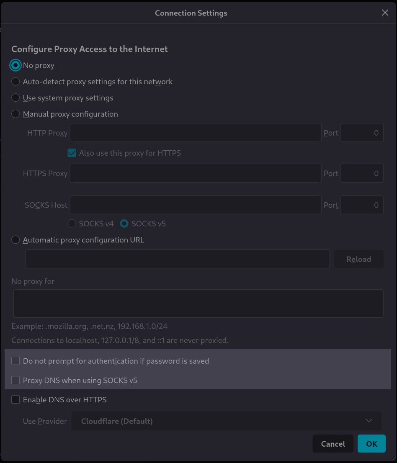Viewport: 397px width, 463px height.
Task: Select Auto-detect proxy settings for this network
Action: click(15, 81)
